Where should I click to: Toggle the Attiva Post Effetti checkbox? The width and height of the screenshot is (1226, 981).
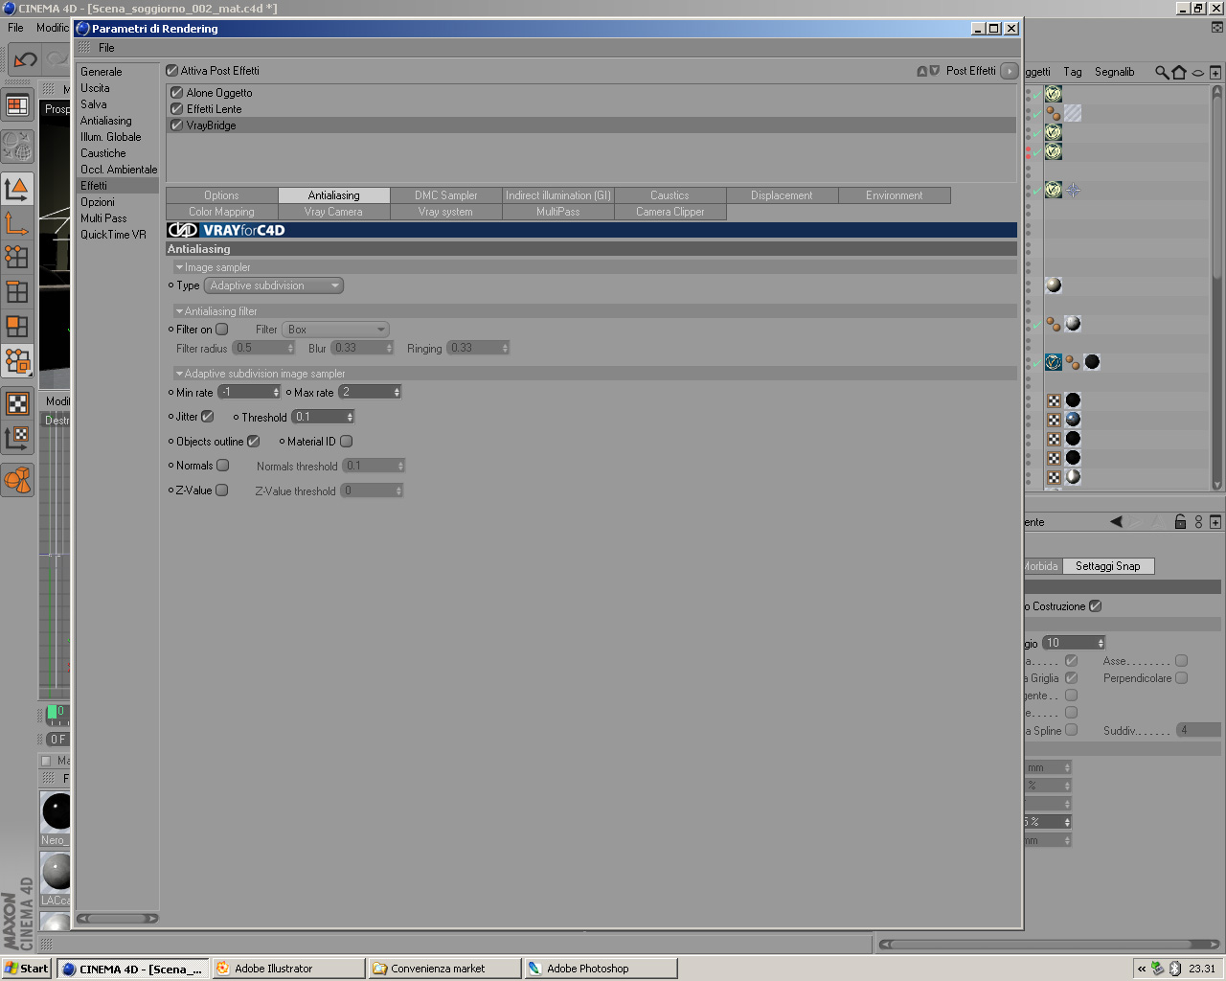pyautogui.click(x=172, y=71)
